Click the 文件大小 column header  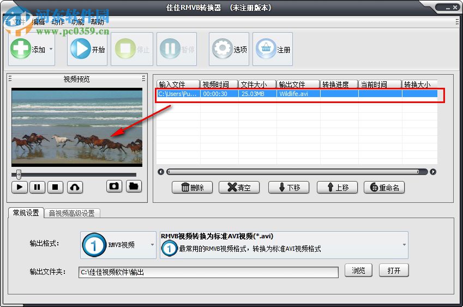click(257, 85)
